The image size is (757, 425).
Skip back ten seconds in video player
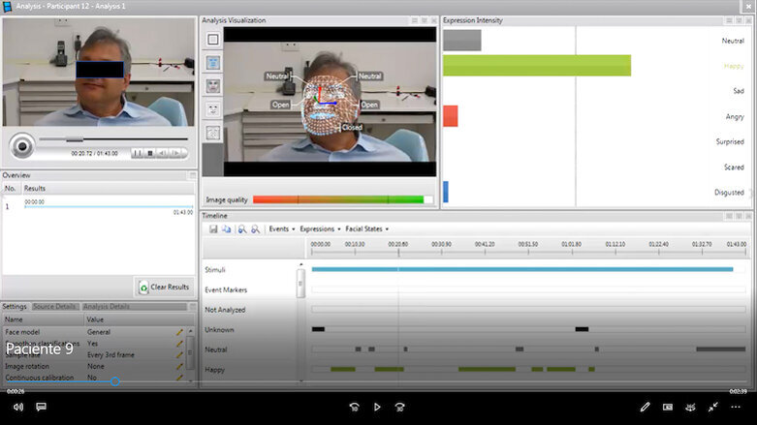tap(355, 407)
